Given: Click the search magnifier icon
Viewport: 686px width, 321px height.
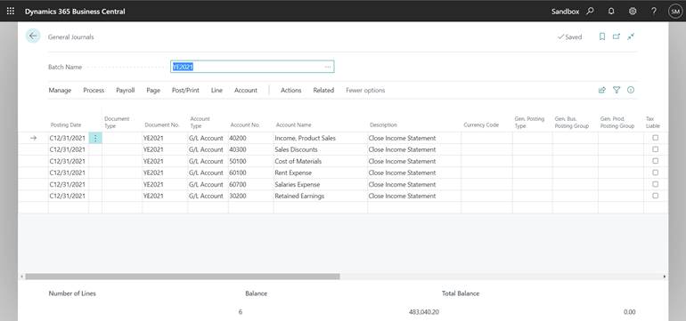Looking at the screenshot, I should coord(590,12).
